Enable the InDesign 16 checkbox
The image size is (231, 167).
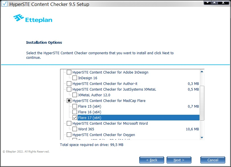tap(75, 78)
